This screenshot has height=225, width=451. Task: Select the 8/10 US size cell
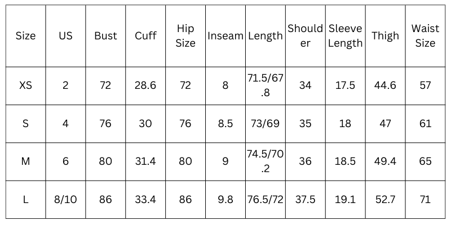[x=65, y=200]
